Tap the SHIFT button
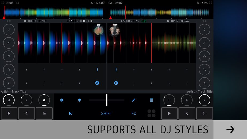247x139 pixels. [x=106, y=113]
